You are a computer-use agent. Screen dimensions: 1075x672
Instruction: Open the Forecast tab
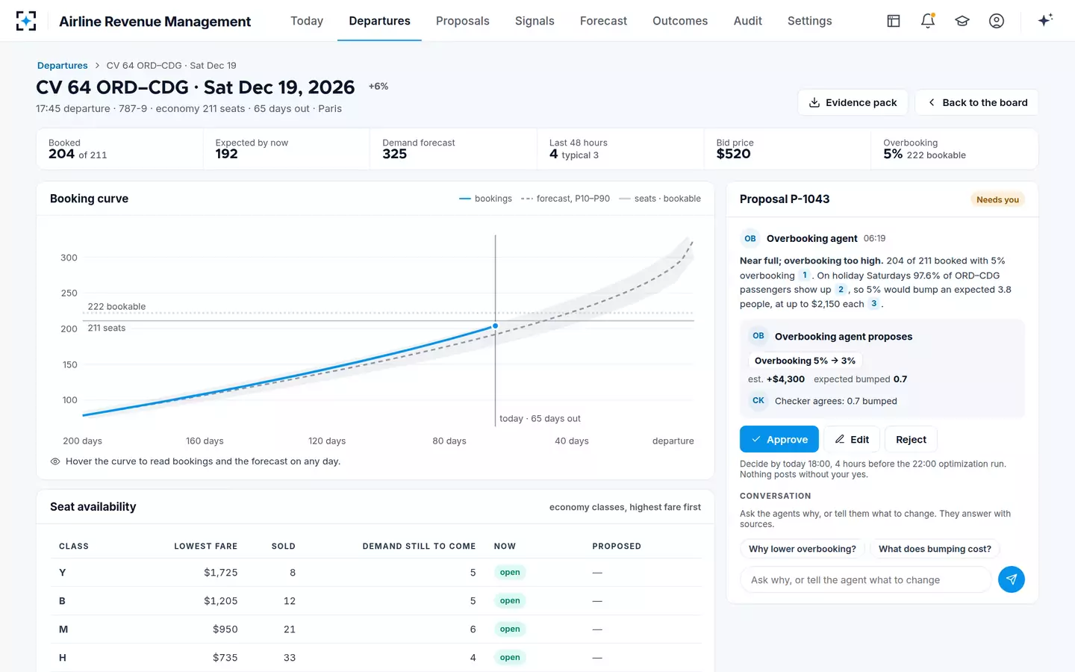(x=603, y=21)
